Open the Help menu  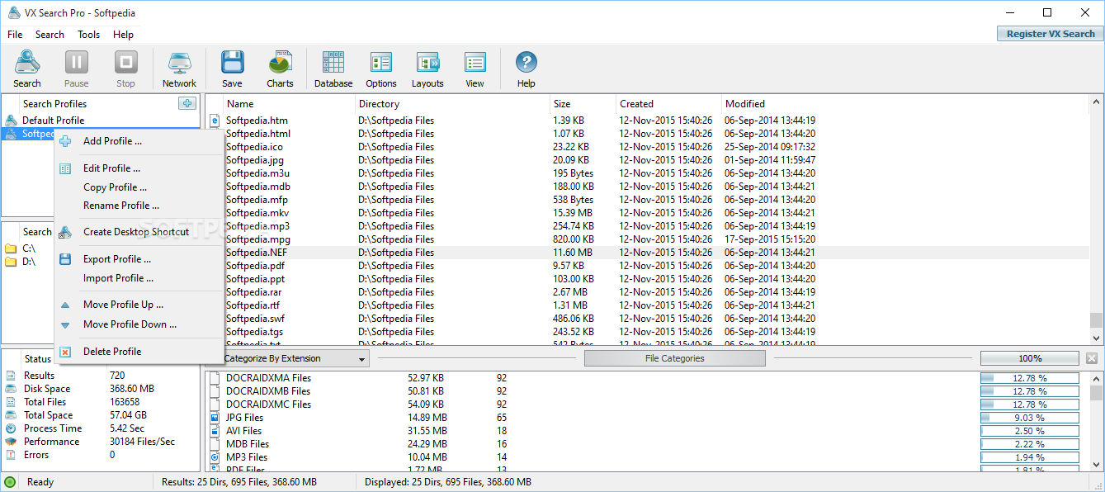(123, 35)
